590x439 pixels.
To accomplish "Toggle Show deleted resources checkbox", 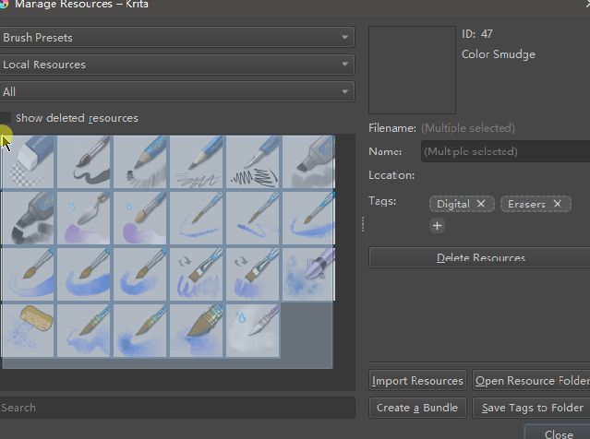I will [x=5, y=118].
